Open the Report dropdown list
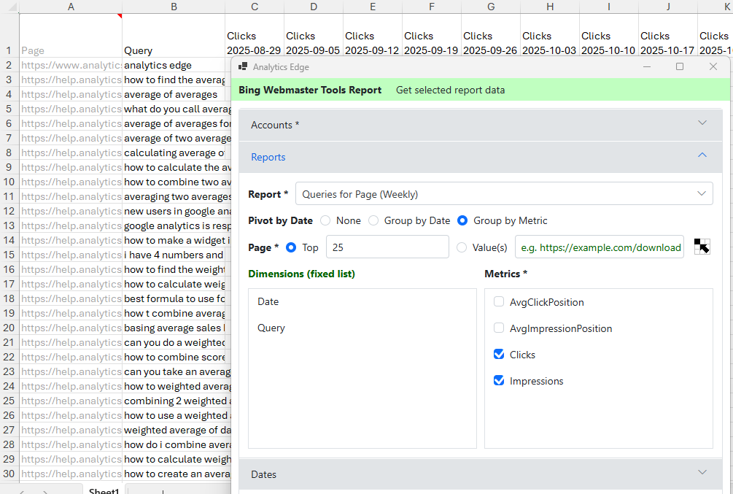Image resolution: width=733 pixels, height=494 pixels. click(504, 194)
